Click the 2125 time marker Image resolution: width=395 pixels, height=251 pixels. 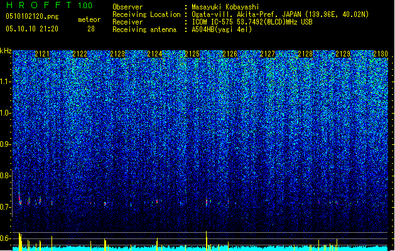click(192, 53)
